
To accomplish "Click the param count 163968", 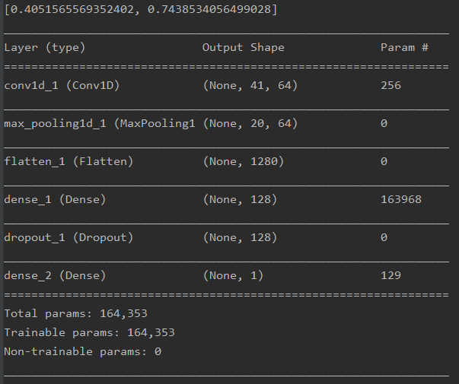I will (x=401, y=199).
